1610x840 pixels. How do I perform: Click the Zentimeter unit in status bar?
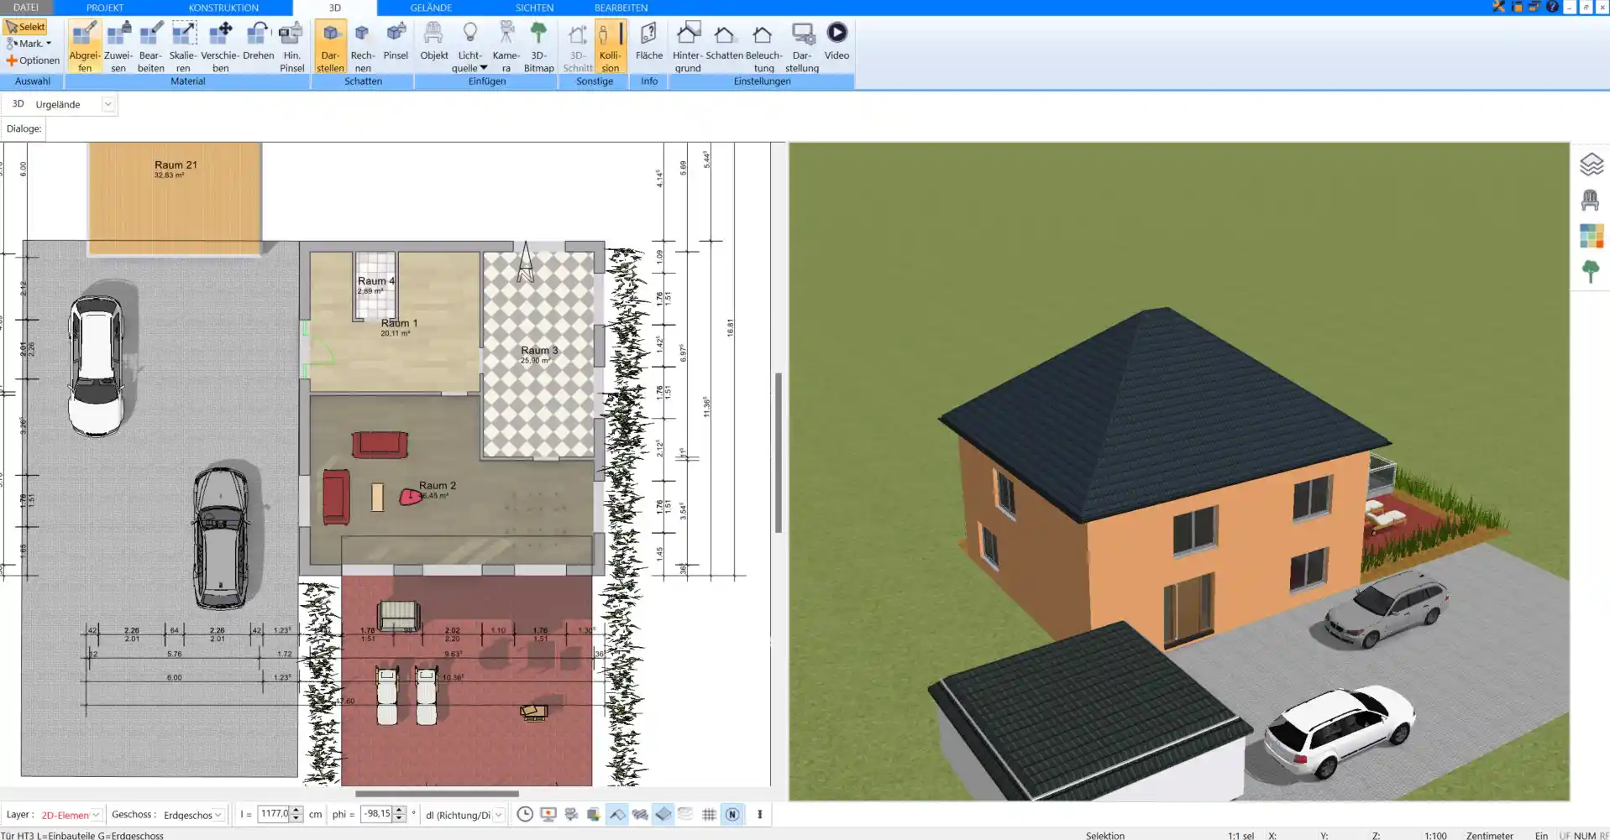1489,835
